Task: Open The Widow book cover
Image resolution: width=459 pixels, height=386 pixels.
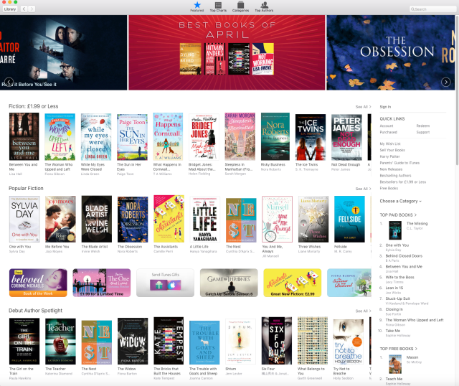Action: pos(133,342)
